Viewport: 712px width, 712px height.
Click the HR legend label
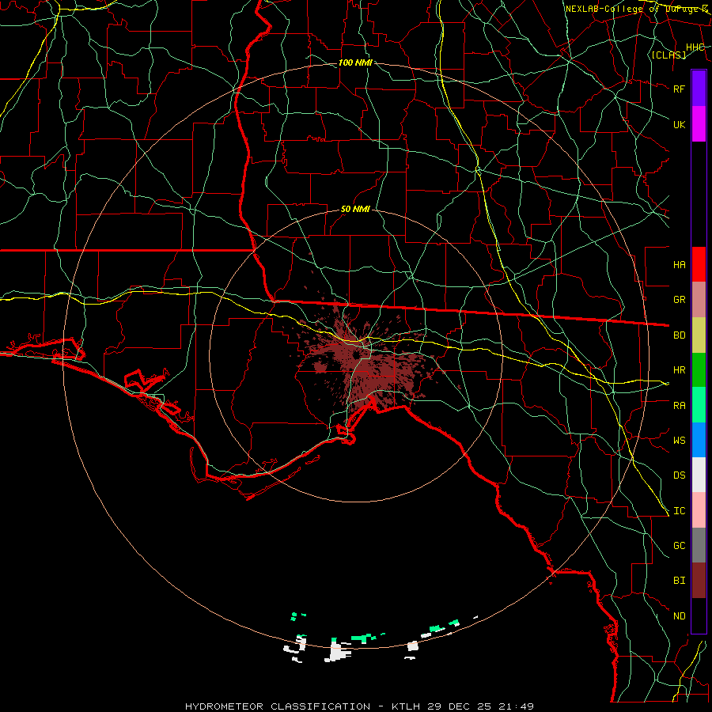click(679, 370)
